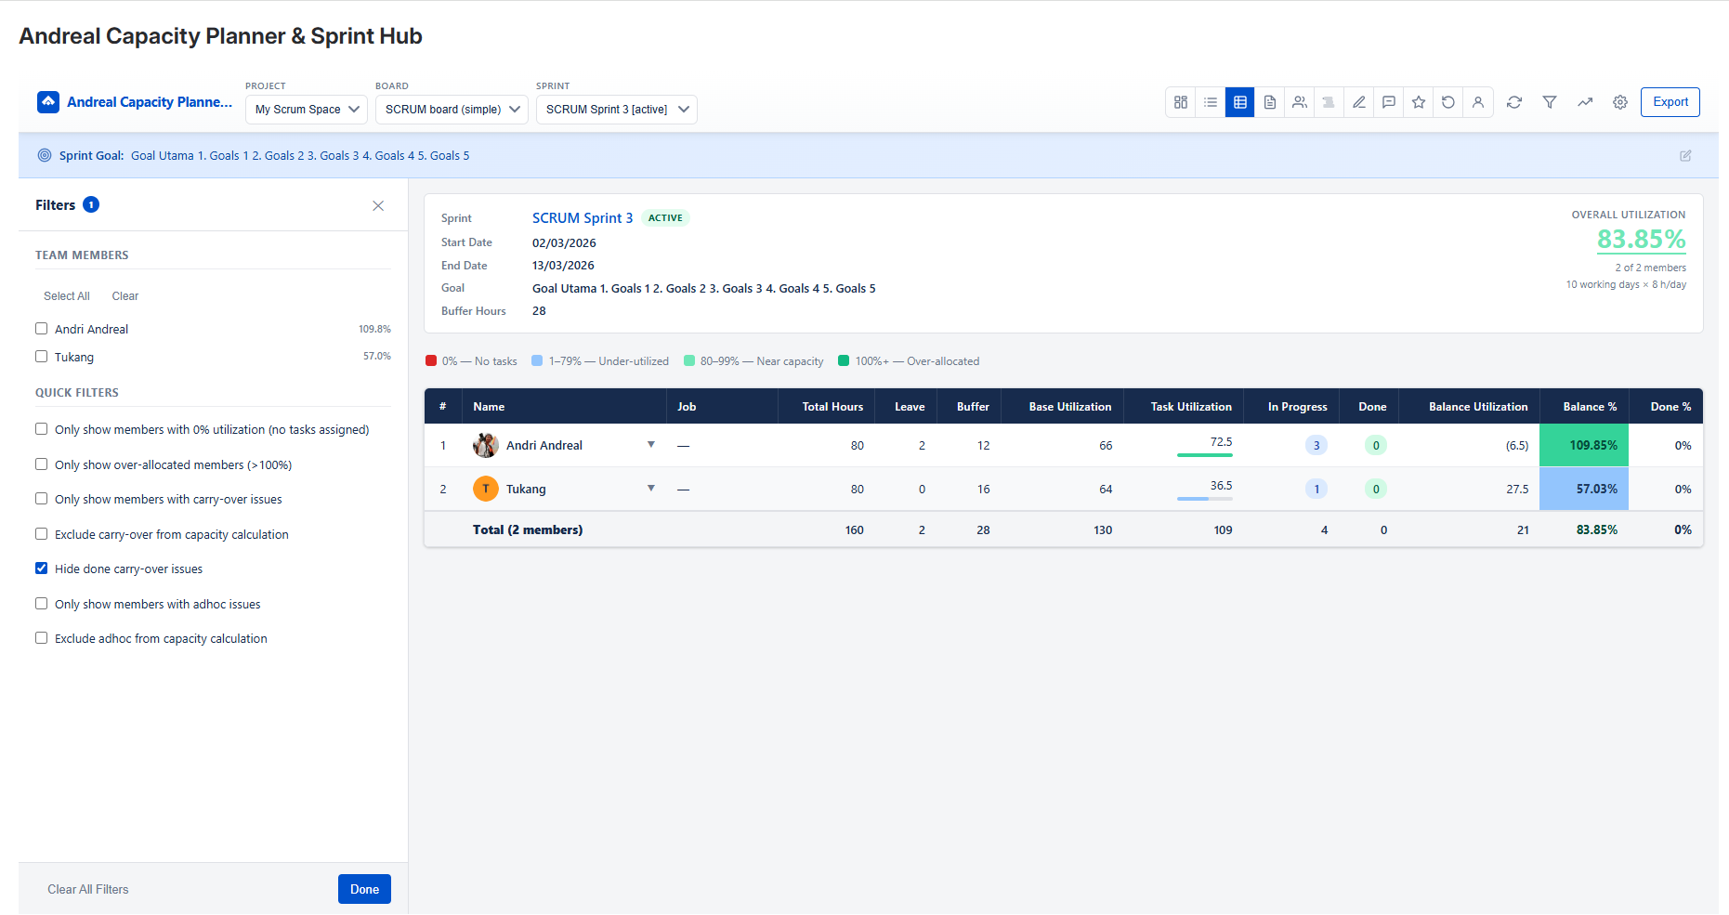Check the Andri Andreal team member checkbox
The height and width of the screenshot is (915, 1729).
click(42, 329)
